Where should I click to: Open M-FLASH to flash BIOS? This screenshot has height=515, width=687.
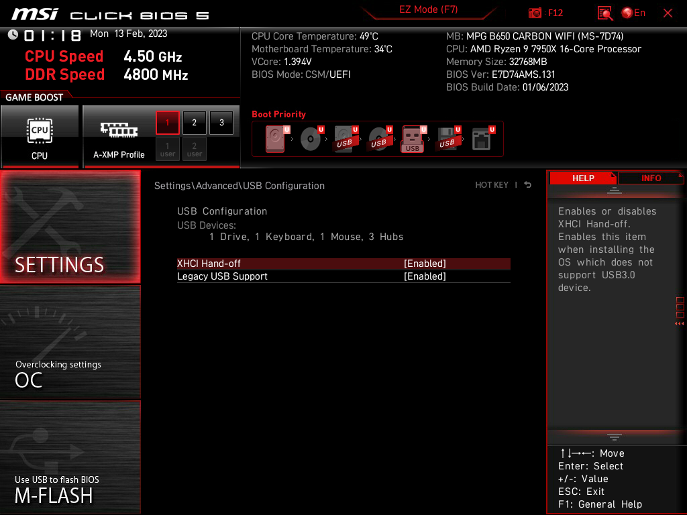coord(70,457)
